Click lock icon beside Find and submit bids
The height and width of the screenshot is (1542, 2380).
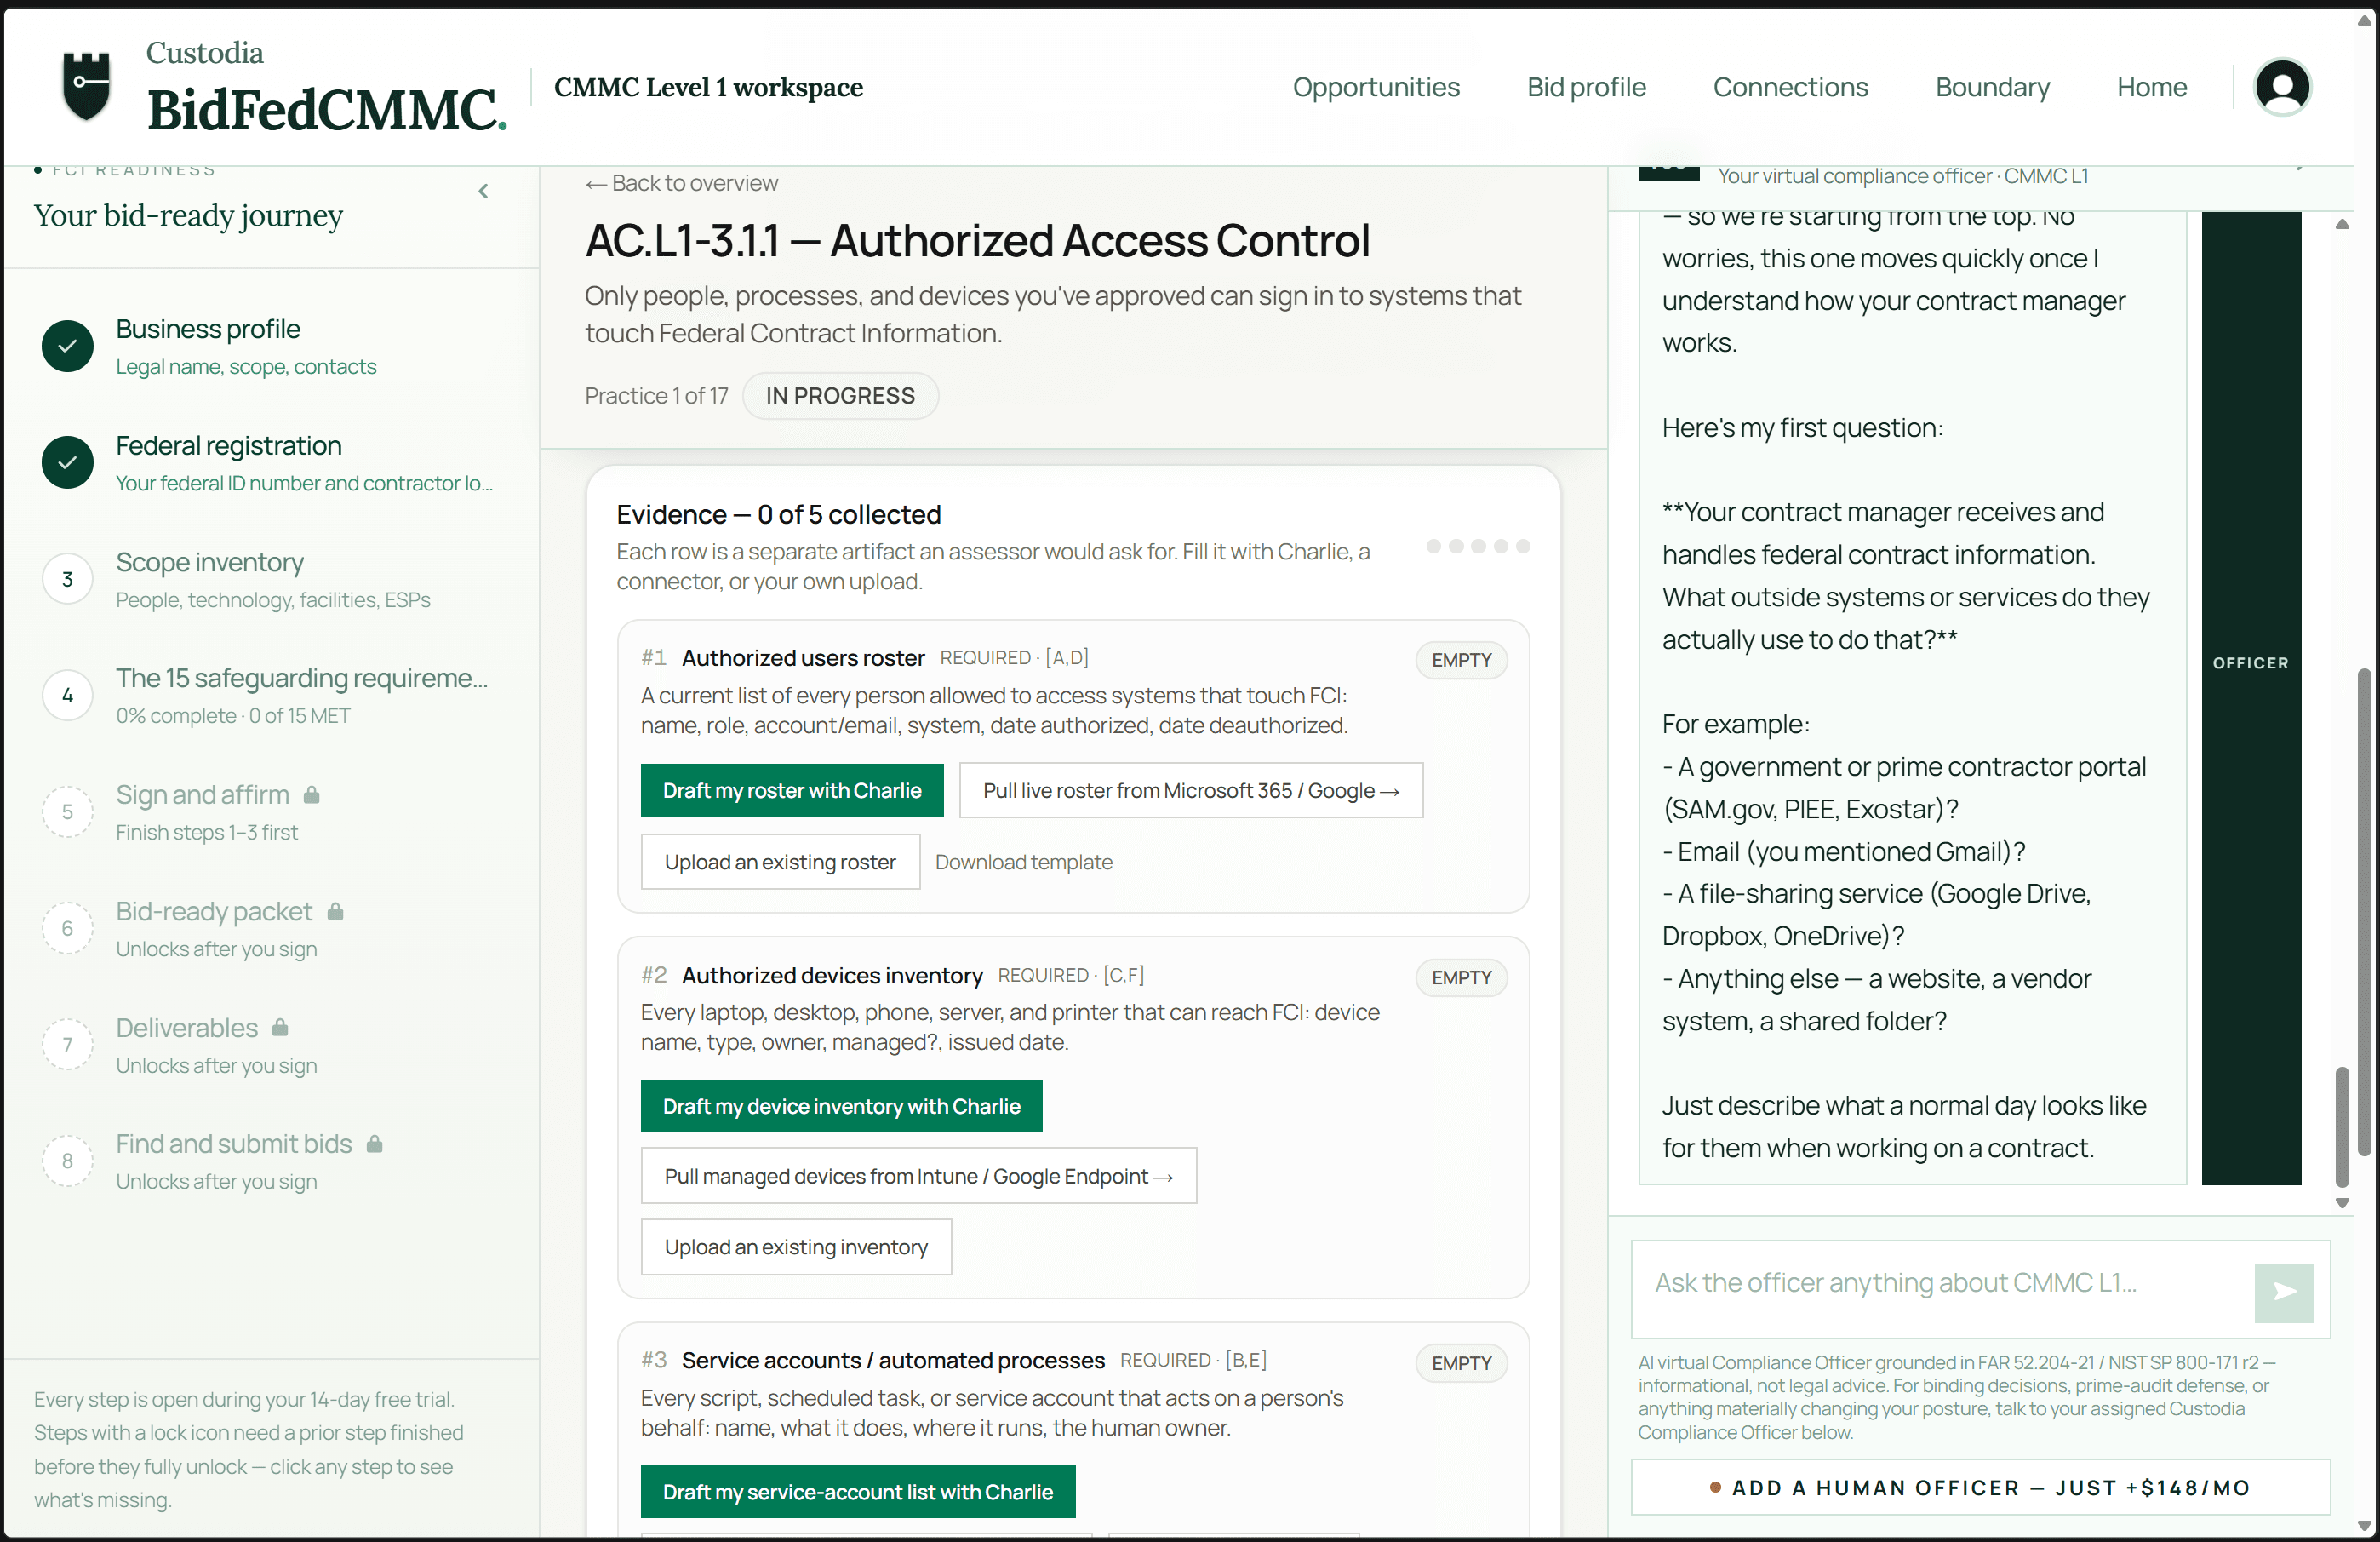pyautogui.click(x=375, y=1143)
